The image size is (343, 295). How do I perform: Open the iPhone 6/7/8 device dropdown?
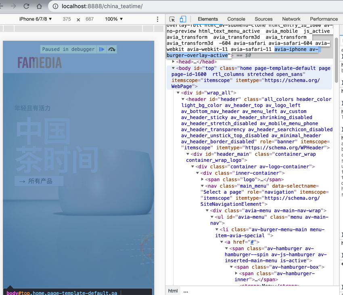click(36, 19)
